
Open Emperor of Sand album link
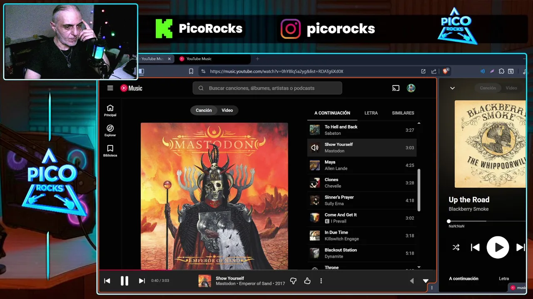(255, 284)
